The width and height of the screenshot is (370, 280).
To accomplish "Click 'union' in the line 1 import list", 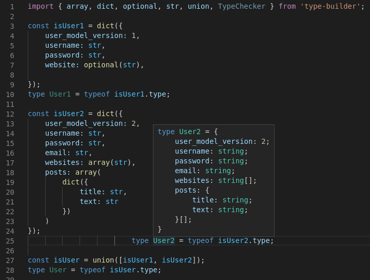I will [199, 6].
